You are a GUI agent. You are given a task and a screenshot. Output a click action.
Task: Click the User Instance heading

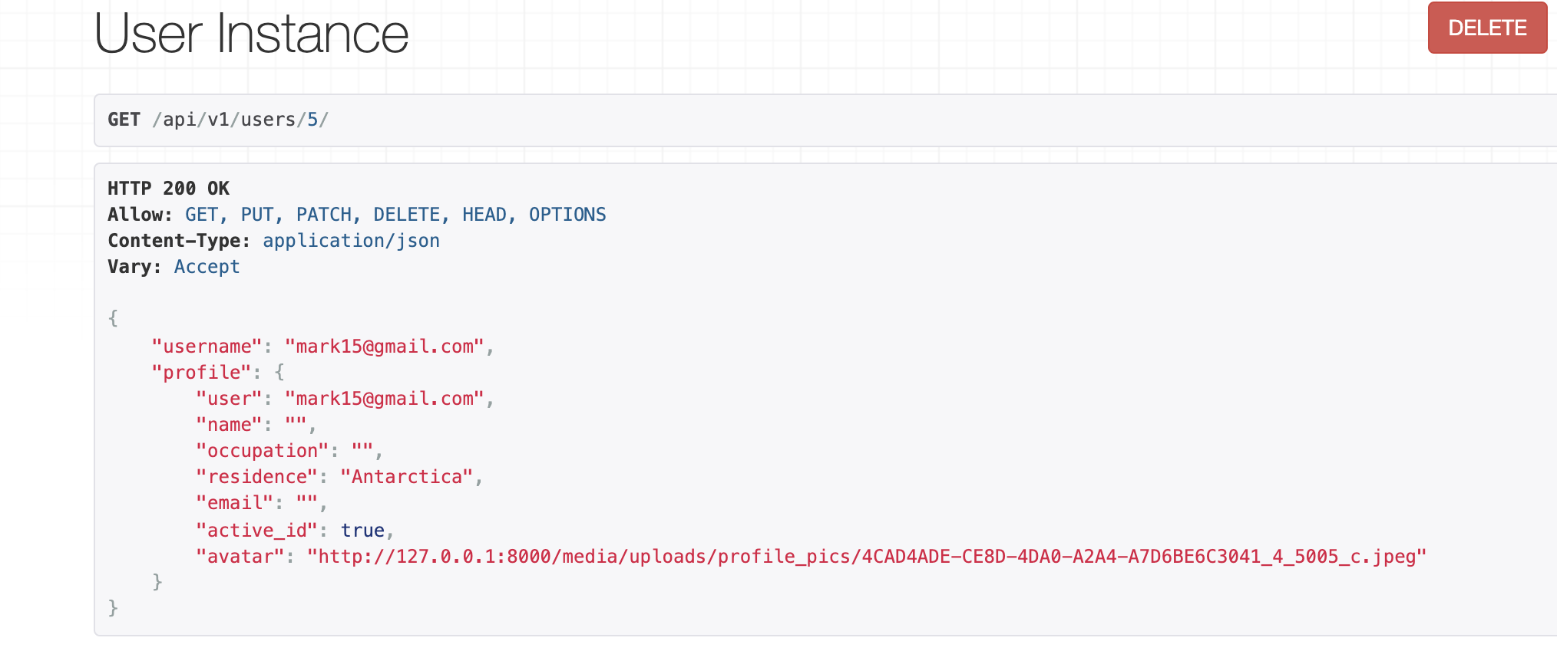tap(251, 34)
